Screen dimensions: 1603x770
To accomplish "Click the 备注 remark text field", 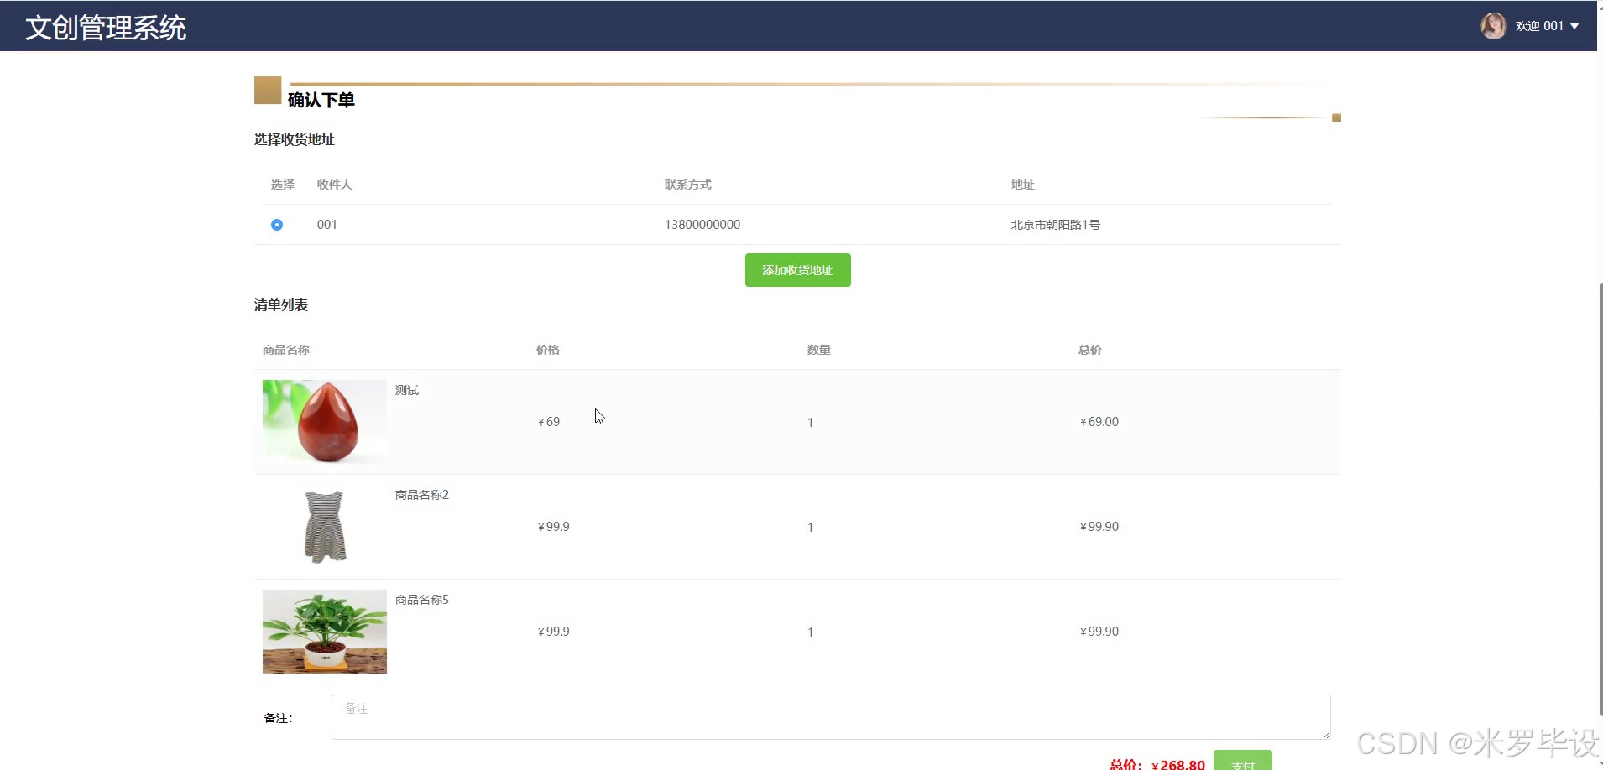I will (x=831, y=717).
